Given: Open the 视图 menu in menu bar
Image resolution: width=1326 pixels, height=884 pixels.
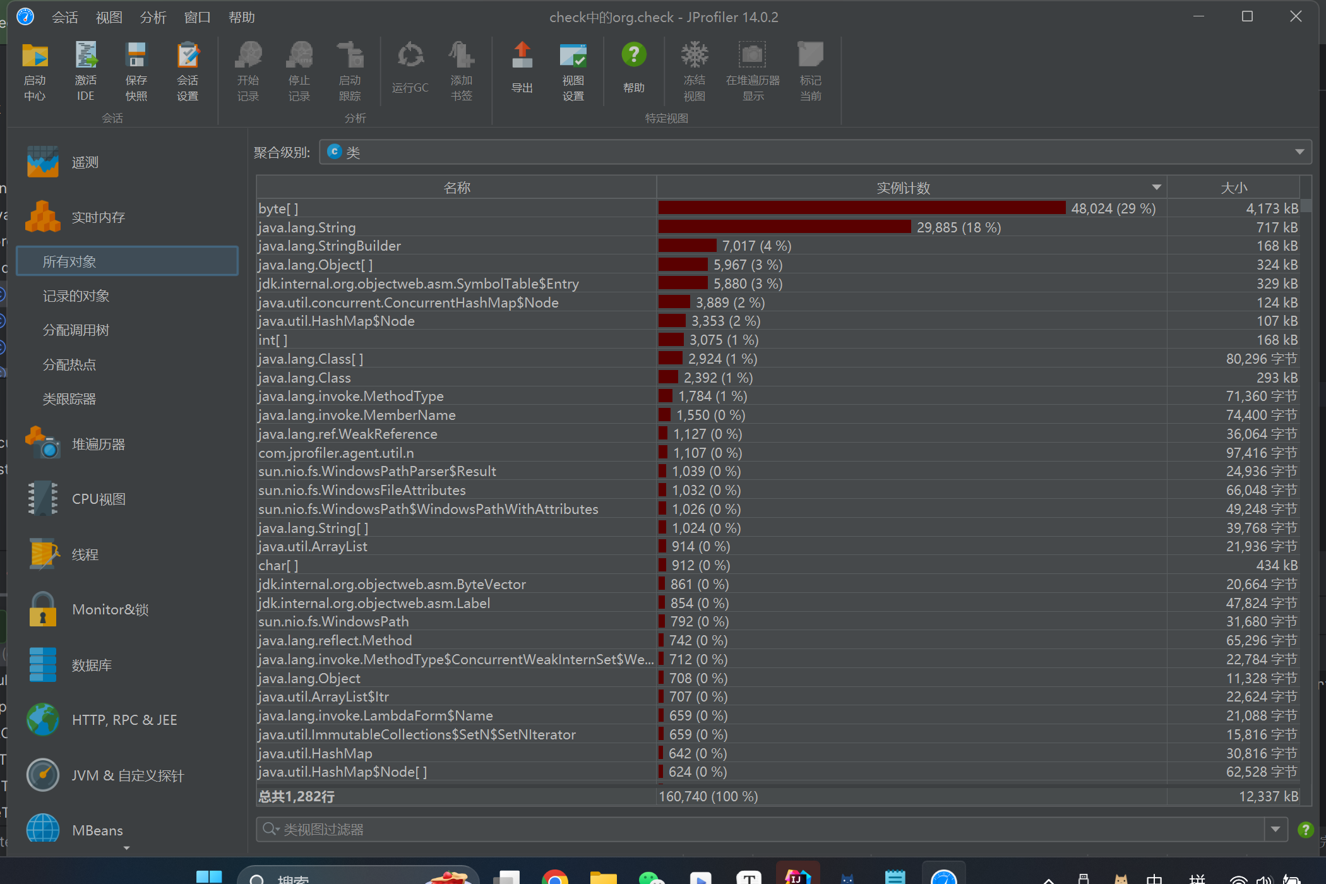Looking at the screenshot, I should click(109, 17).
